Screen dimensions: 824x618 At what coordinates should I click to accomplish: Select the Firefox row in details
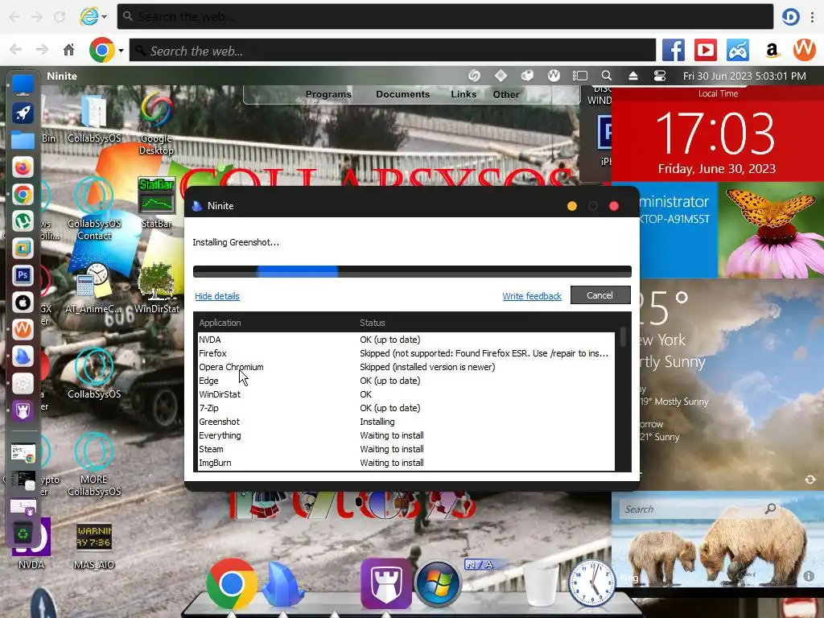[406, 353]
